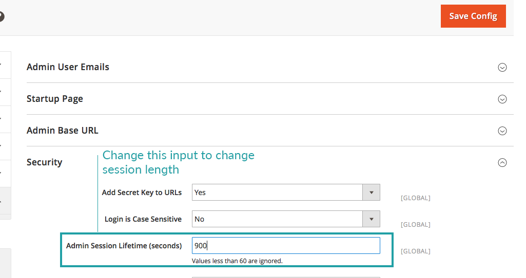Click arrow button on the Yes select box
The width and height of the screenshot is (526, 278).
click(371, 193)
